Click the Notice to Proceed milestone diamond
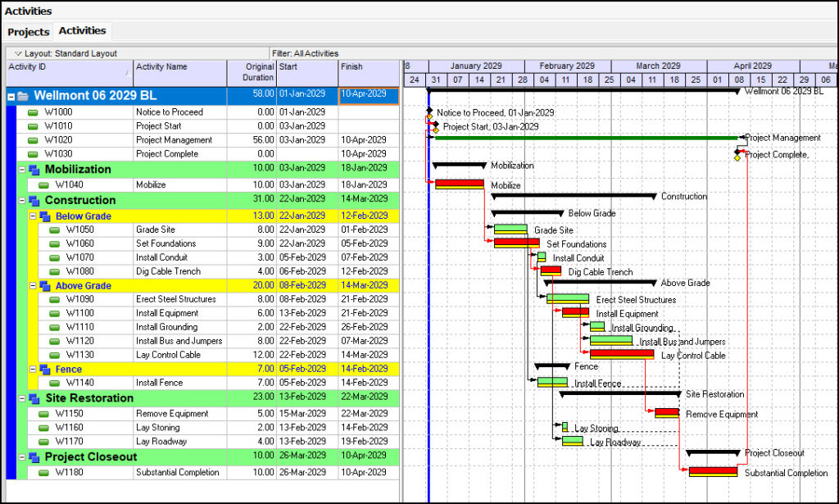 [x=429, y=111]
